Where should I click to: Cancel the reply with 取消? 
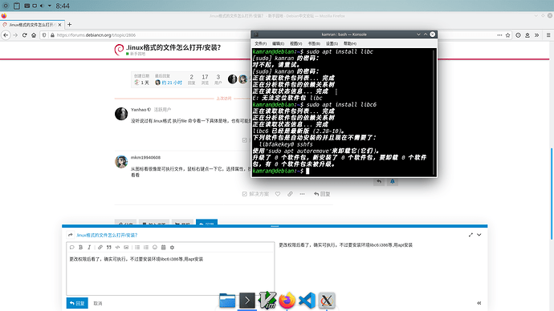98,303
